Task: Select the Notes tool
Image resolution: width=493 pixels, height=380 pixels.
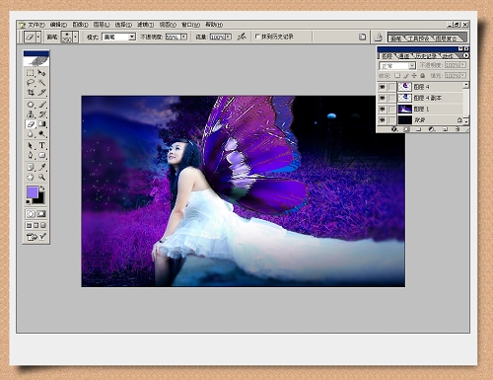Action: click(31, 167)
